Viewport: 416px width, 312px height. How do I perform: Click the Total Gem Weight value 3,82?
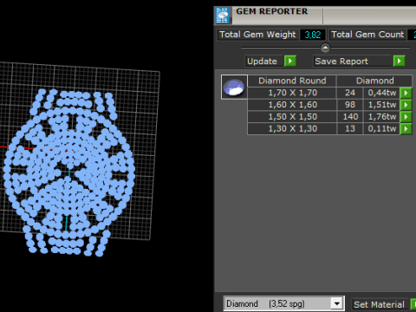313,35
